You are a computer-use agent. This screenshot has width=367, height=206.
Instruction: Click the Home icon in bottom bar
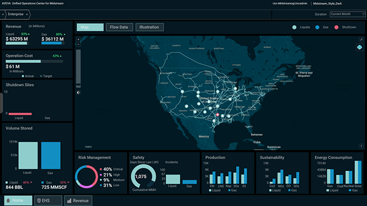[x=8, y=200]
